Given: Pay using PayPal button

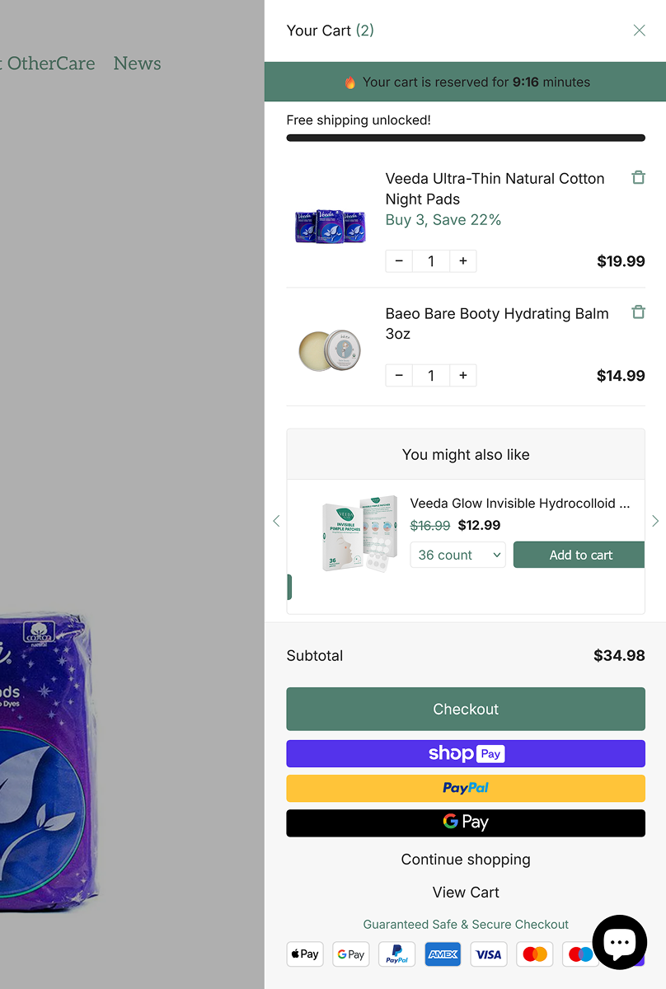Looking at the screenshot, I should (x=466, y=788).
